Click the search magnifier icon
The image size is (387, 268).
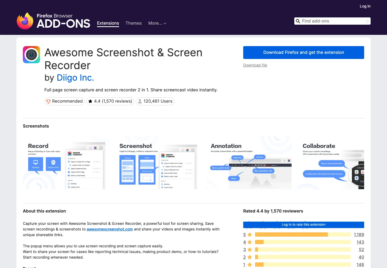(298, 21)
